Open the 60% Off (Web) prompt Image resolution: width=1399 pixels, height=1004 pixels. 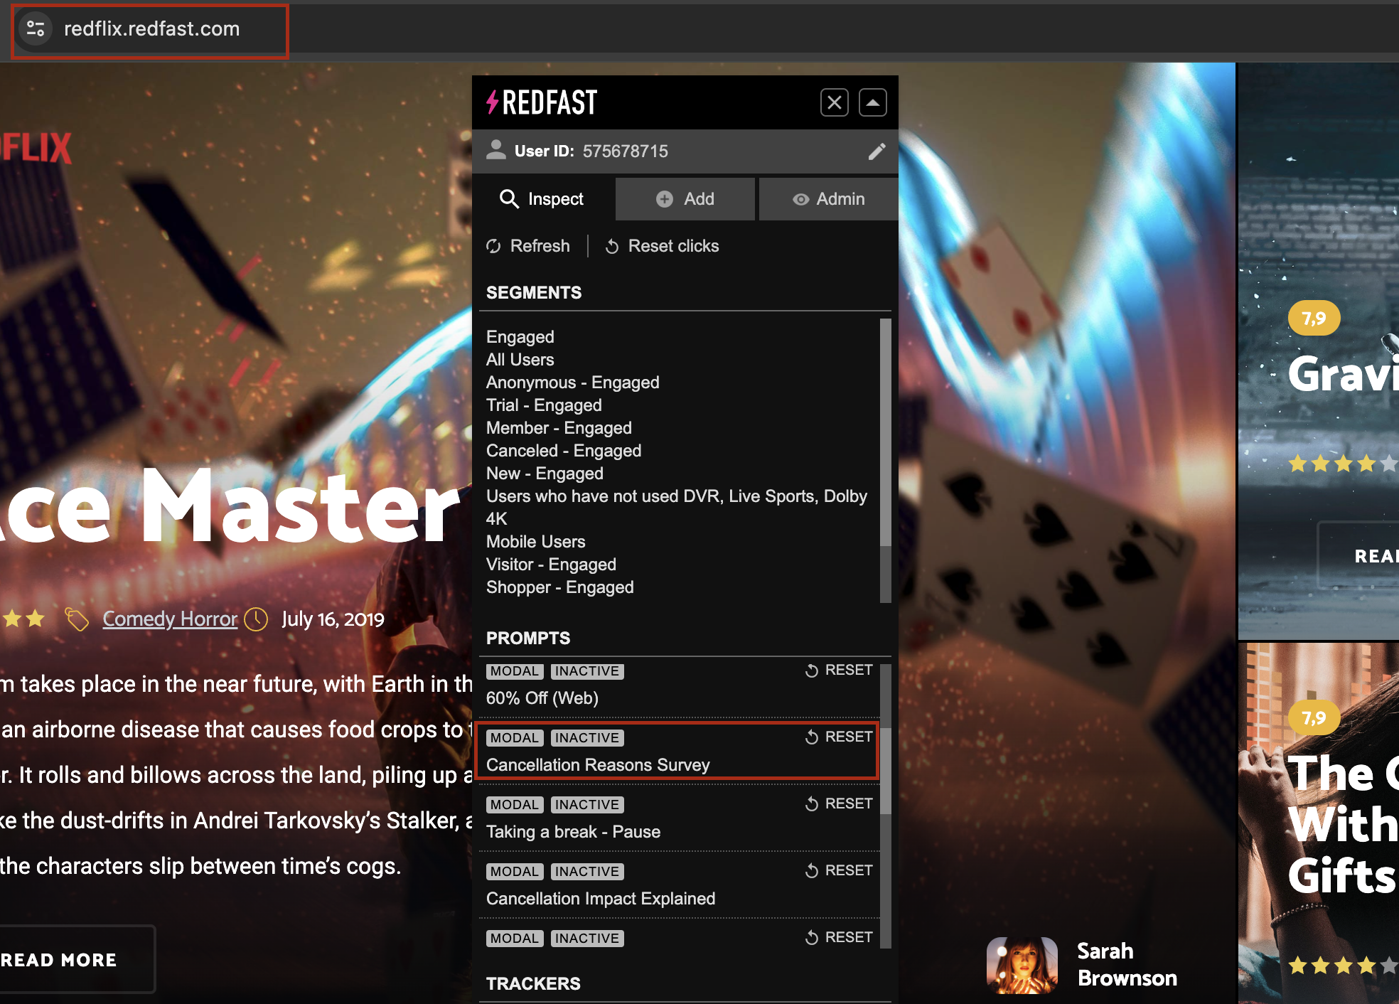(542, 698)
